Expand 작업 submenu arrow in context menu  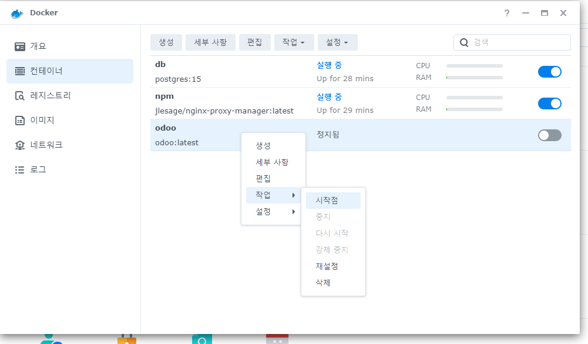(294, 195)
